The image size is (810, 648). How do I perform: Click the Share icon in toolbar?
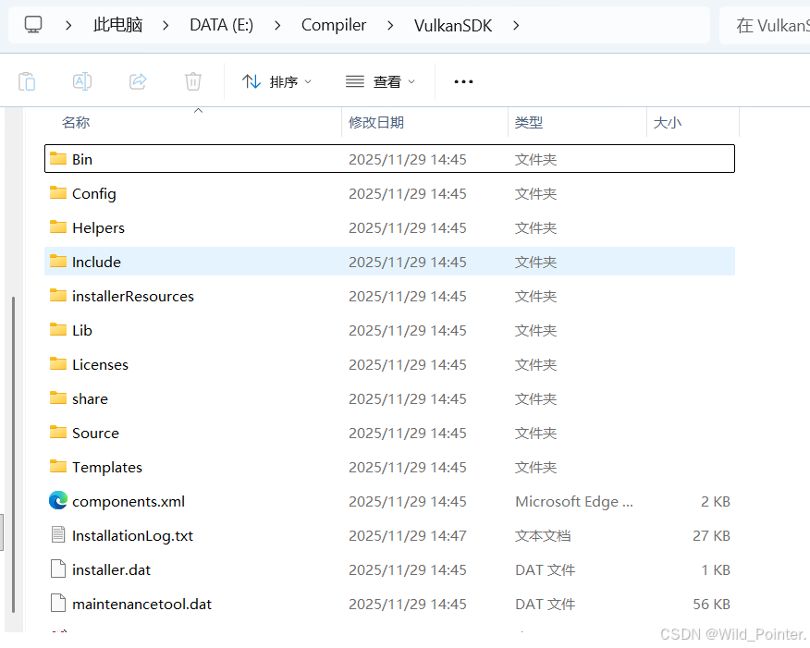[x=138, y=81]
